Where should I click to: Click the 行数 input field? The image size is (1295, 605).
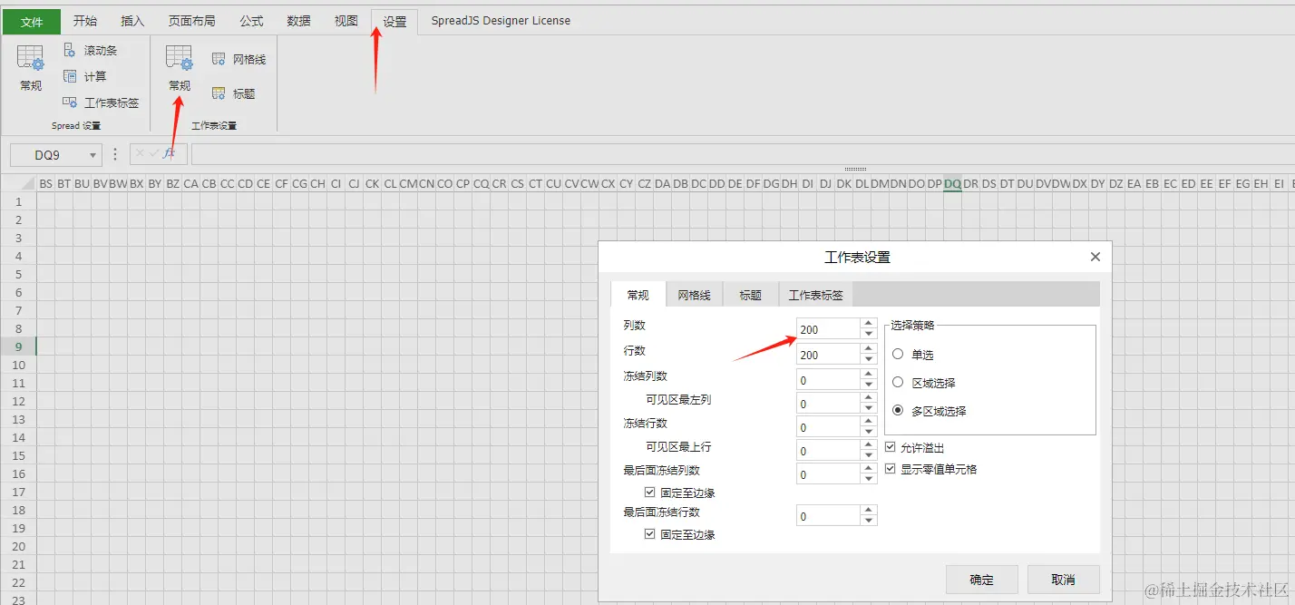point(828,355)
